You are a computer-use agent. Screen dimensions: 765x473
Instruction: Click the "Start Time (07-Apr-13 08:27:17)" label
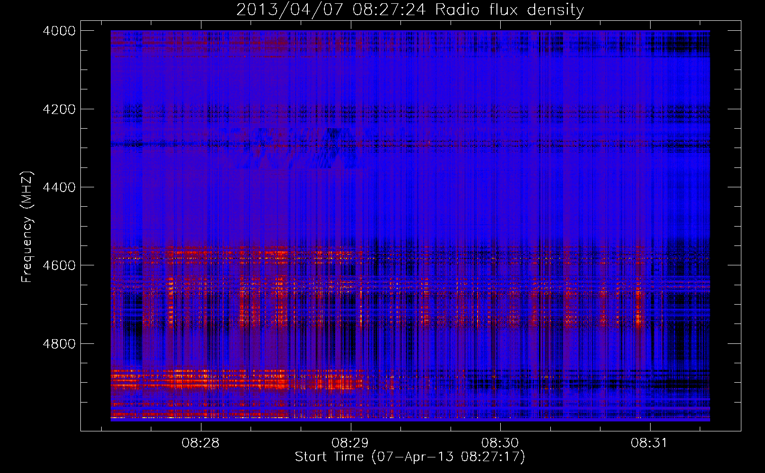(410, 457)
